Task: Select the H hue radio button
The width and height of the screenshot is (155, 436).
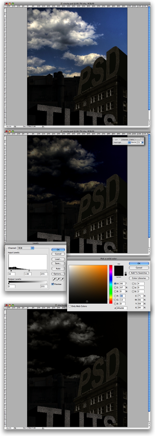Action: 115,283
